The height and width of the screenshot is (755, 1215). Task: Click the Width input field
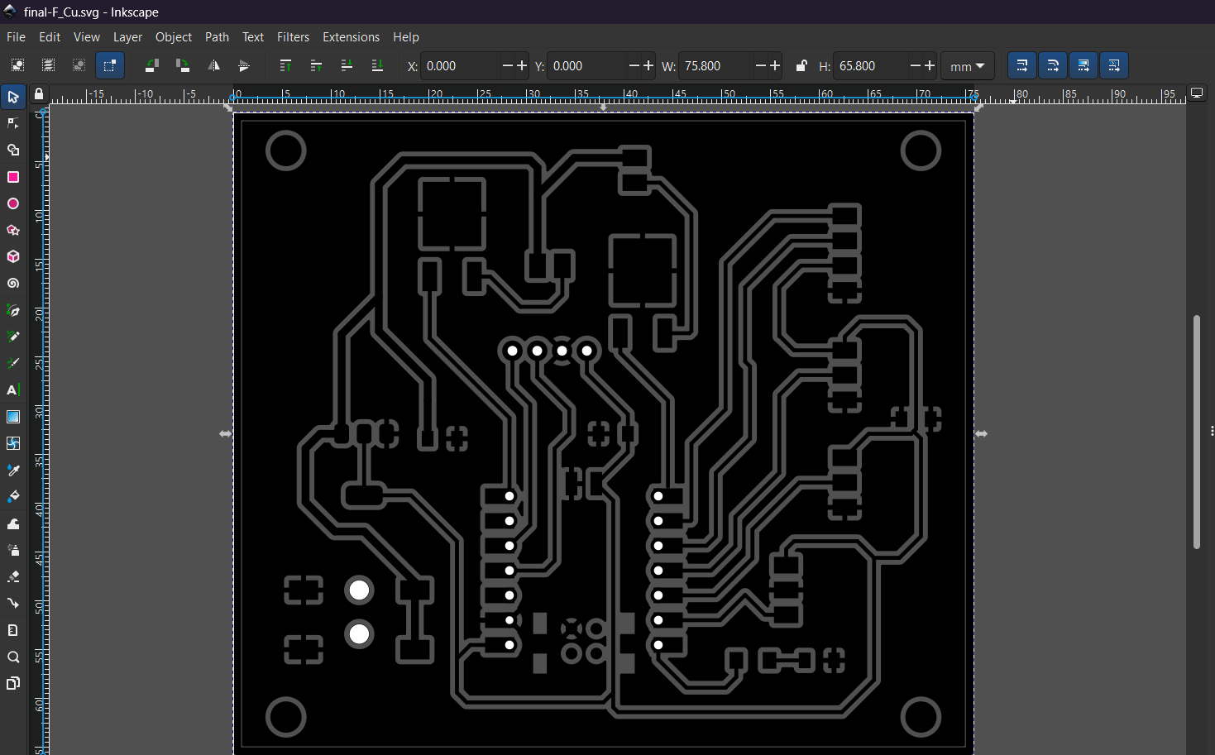(715, 66)
